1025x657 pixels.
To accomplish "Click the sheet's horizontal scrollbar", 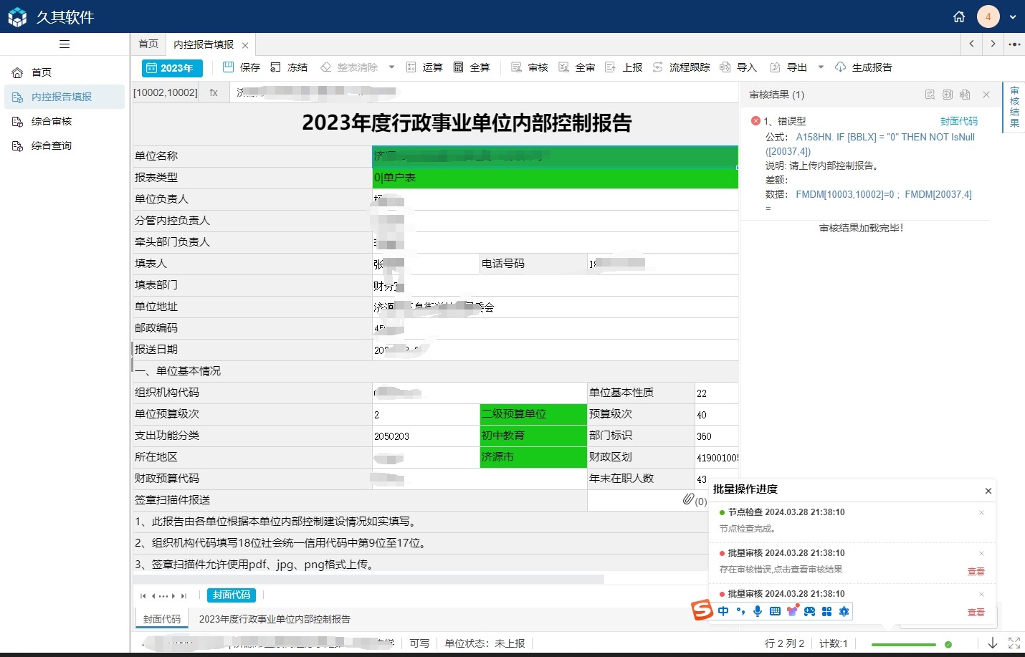I will coord(368,579).
